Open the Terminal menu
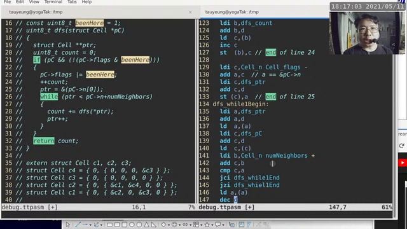Image resolution: width=407 pixels, height=229 pixels. click(x=53, y=2)
